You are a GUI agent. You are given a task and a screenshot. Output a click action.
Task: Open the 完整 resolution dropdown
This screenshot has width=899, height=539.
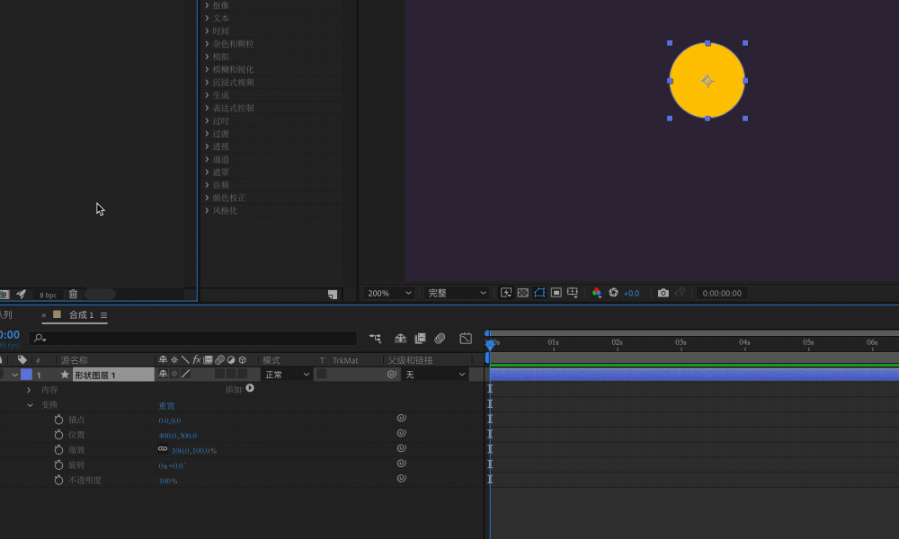pos(457,293)
